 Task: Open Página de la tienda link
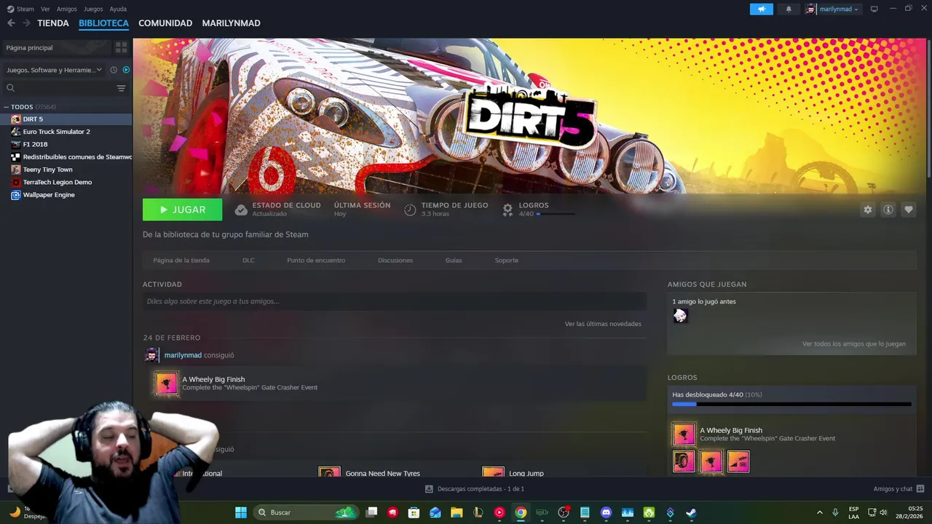coord(181,261)
